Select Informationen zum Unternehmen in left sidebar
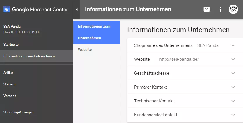This screenshot has height=123, width=243. tap(37, 56)
